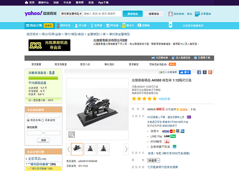
Task: Click the 逛商店 yellow button
Action: (x=48, y=26)
